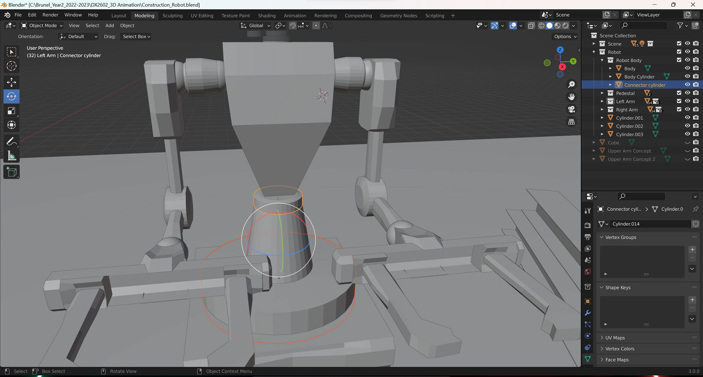This screenshot has width=703, height=377.
Task: Open the Object Constraints tab
Action: [588, 347]
